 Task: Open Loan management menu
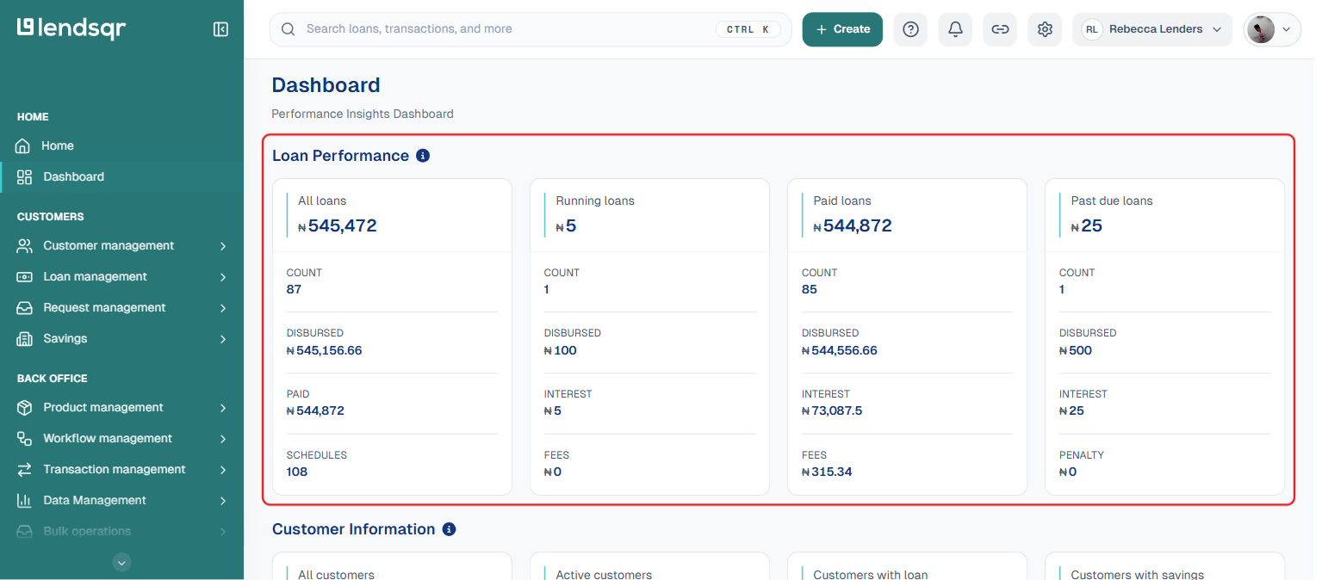[x=96, y=276]
